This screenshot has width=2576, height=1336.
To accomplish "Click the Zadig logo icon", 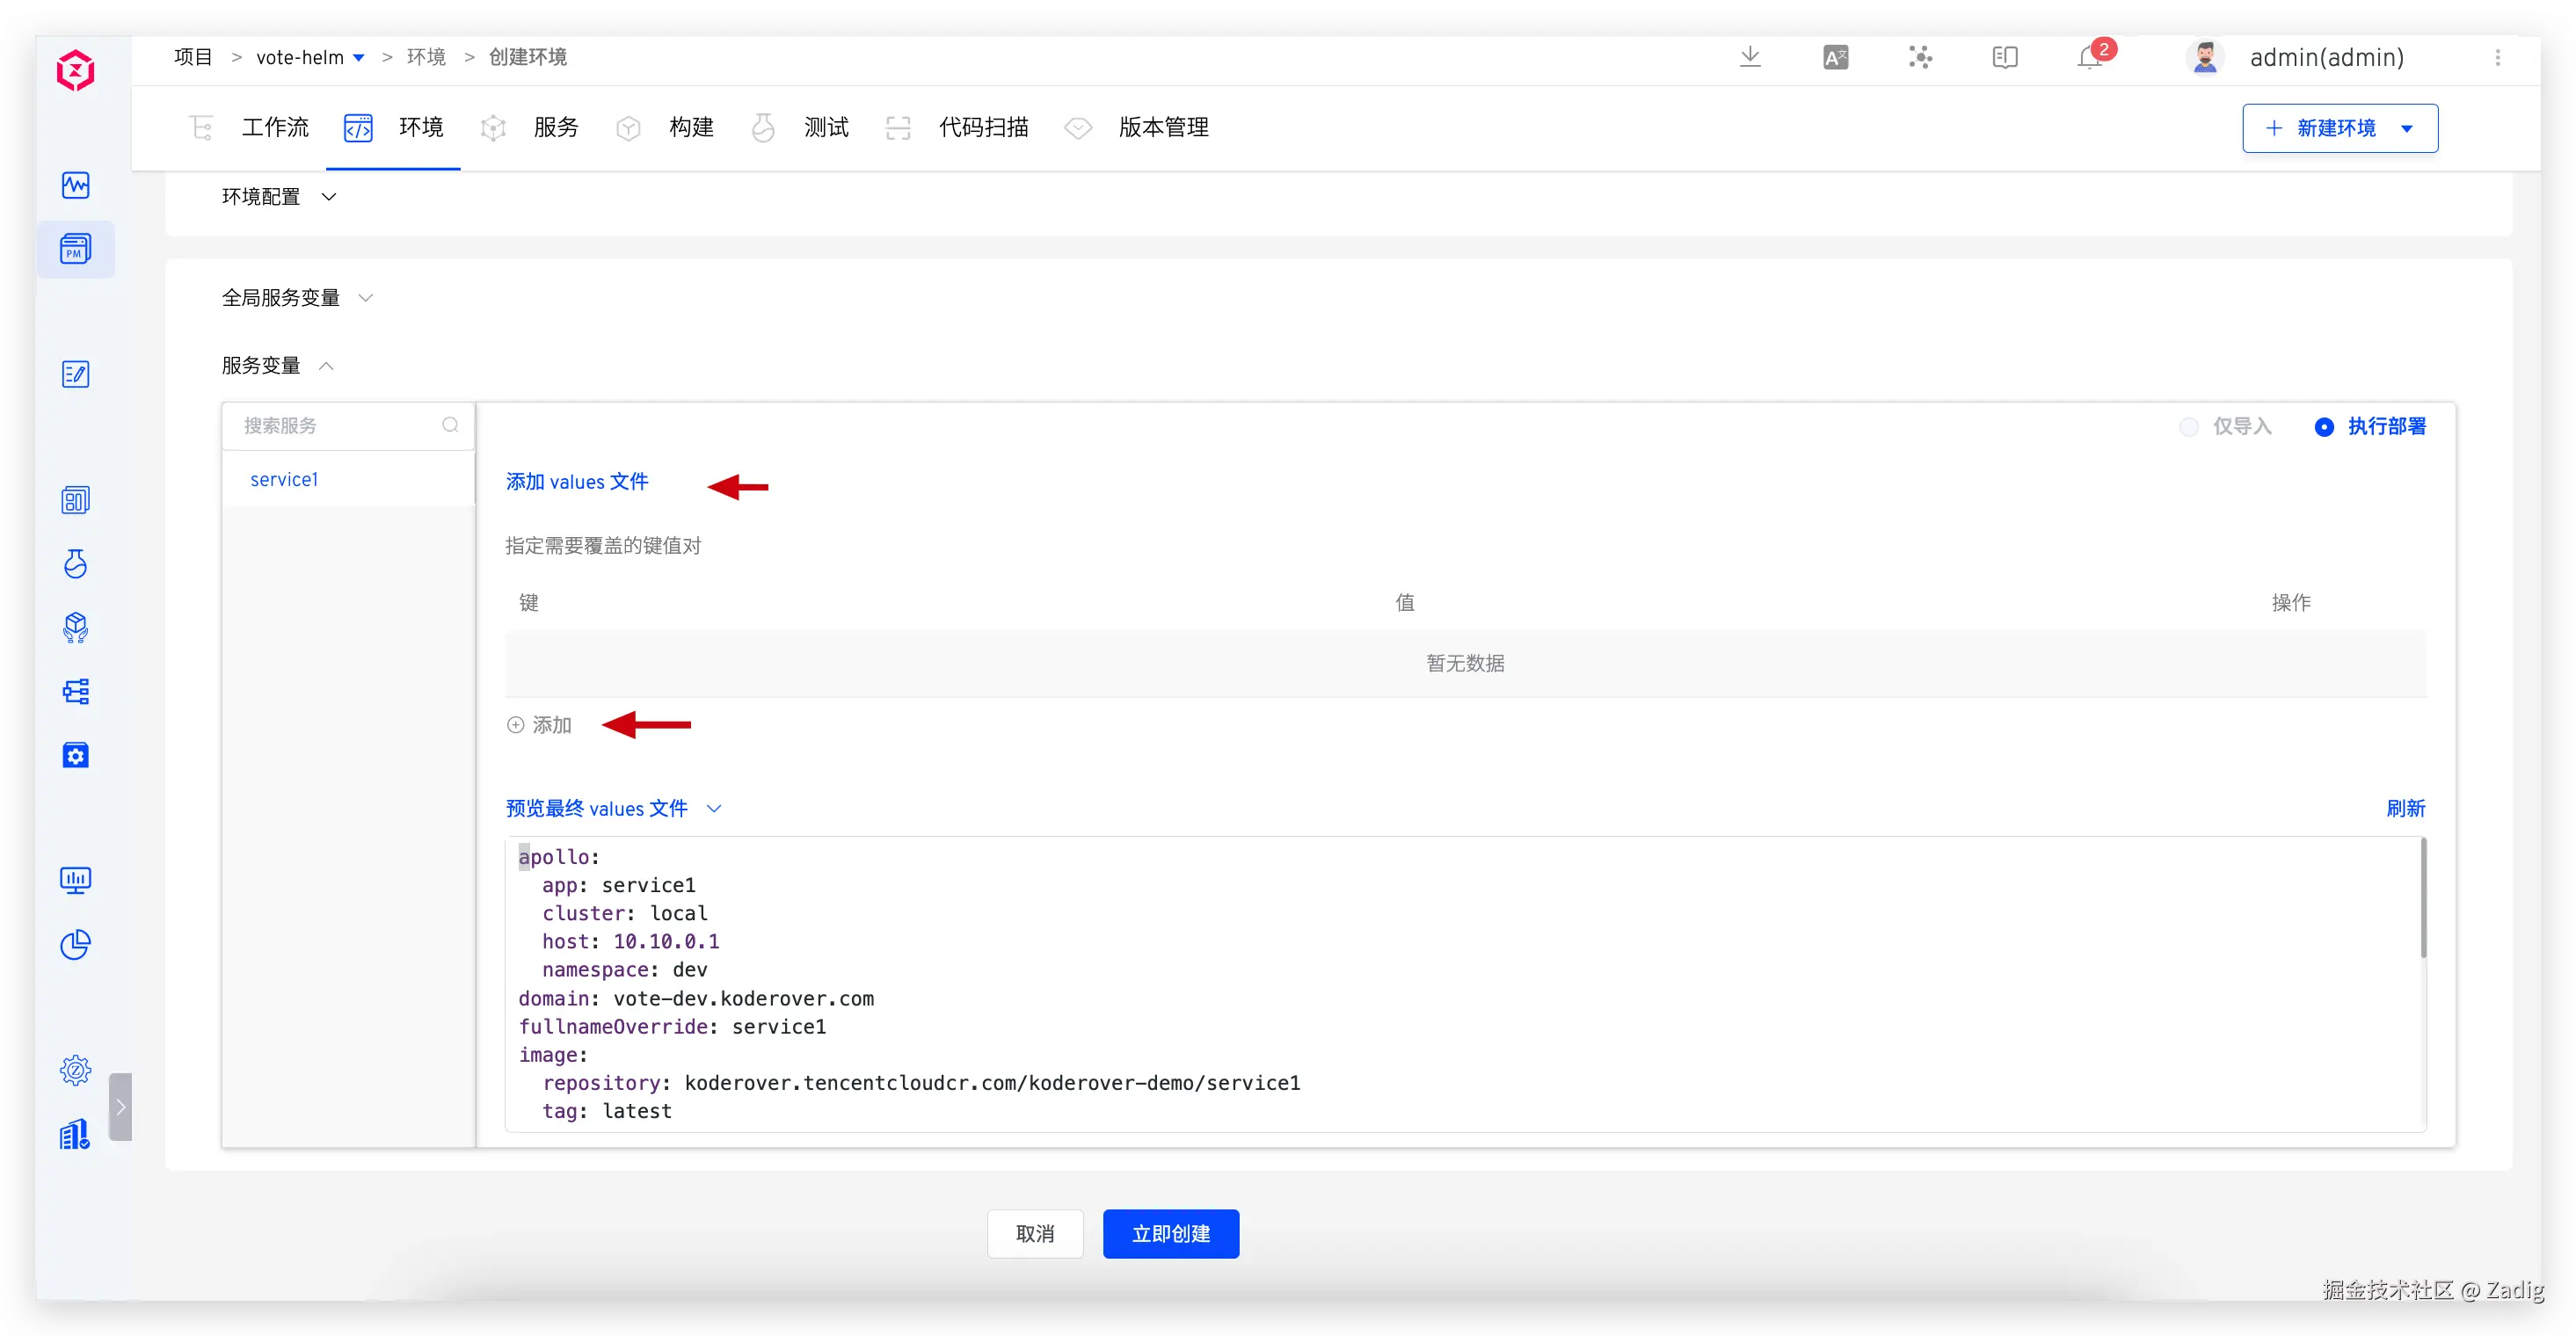I will pos(75,70).
